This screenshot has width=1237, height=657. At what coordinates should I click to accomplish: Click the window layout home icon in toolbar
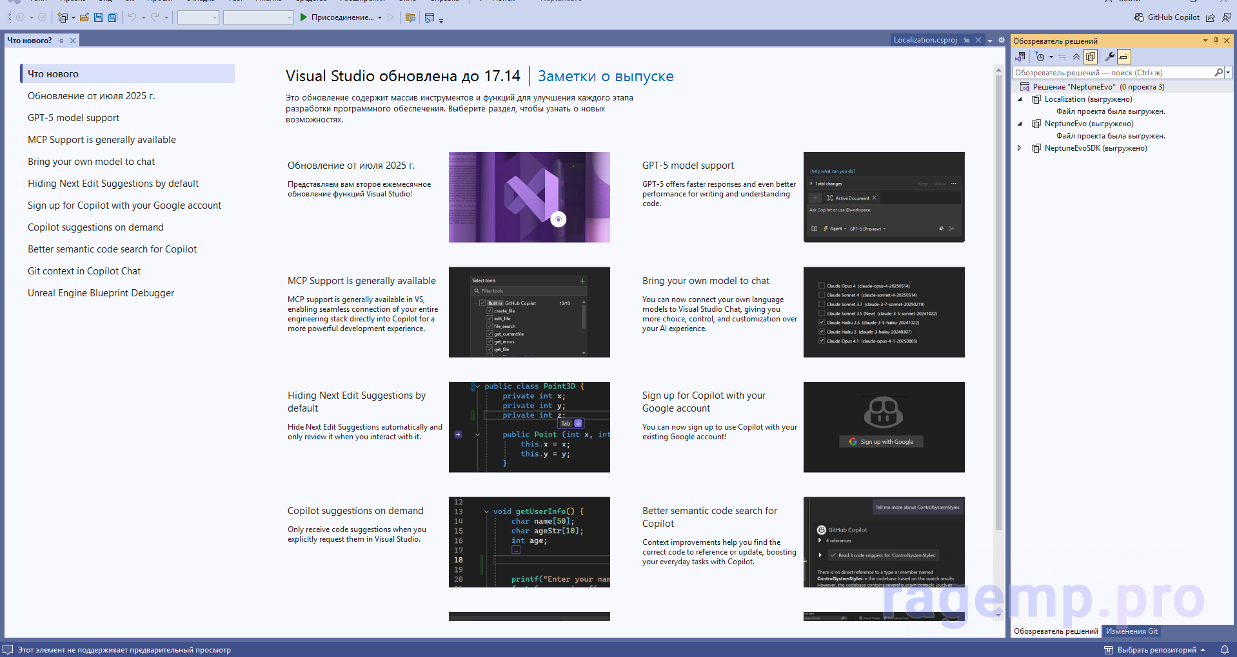coord(430,17)
